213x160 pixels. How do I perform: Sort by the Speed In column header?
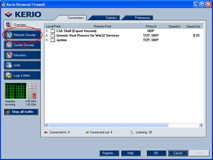[x=172, y=26]
